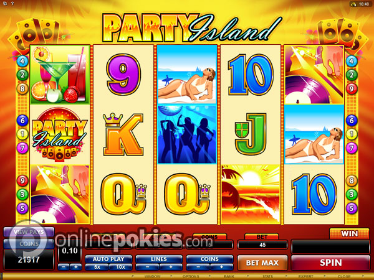Start 10x auto play spins

(x=120, y=267)
